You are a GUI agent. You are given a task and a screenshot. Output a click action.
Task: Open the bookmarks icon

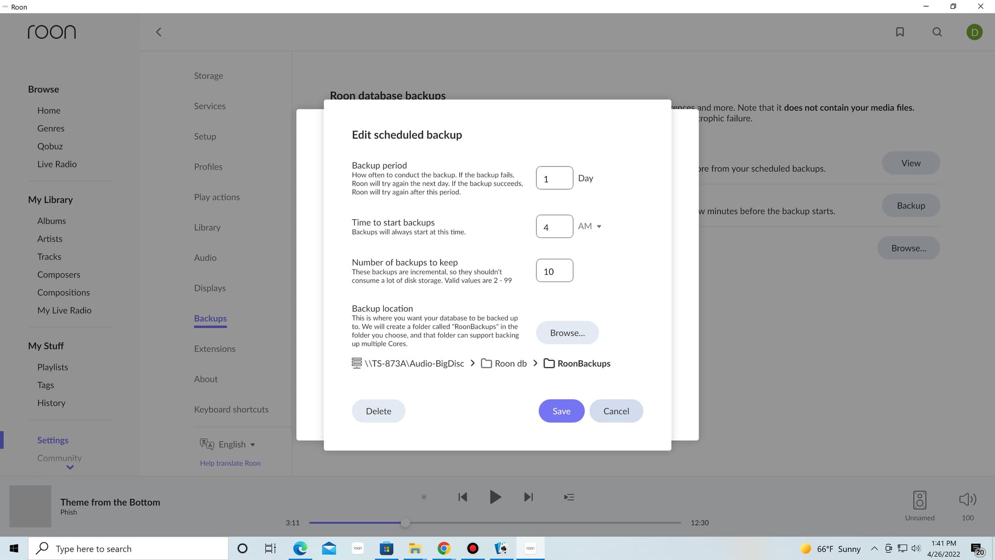tap(900, 32)
